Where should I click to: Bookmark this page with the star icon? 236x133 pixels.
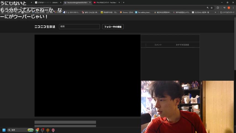[212, 8]
